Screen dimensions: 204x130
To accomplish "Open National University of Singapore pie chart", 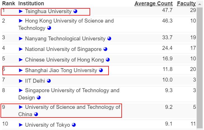I will 105,49.
